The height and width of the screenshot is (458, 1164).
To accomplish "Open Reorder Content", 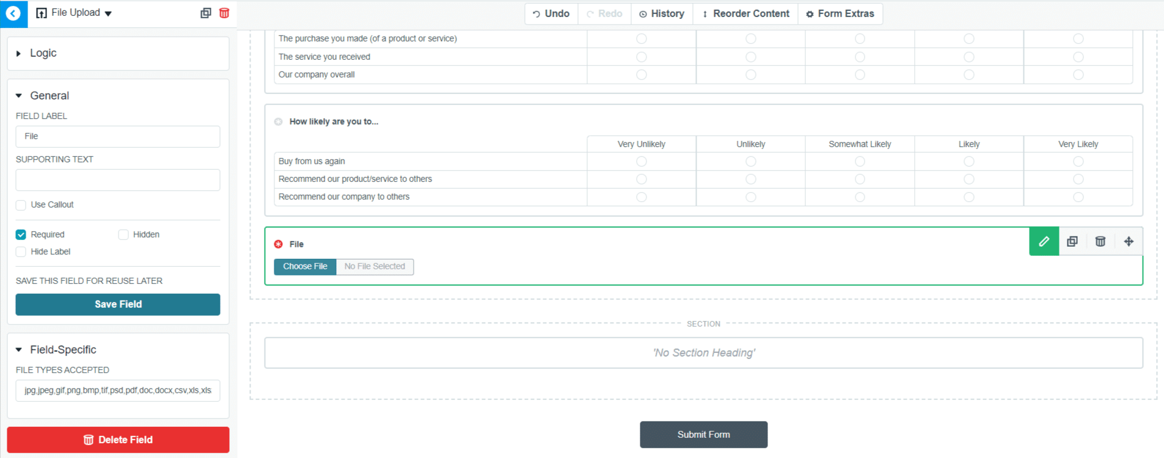I will (745, 13).
